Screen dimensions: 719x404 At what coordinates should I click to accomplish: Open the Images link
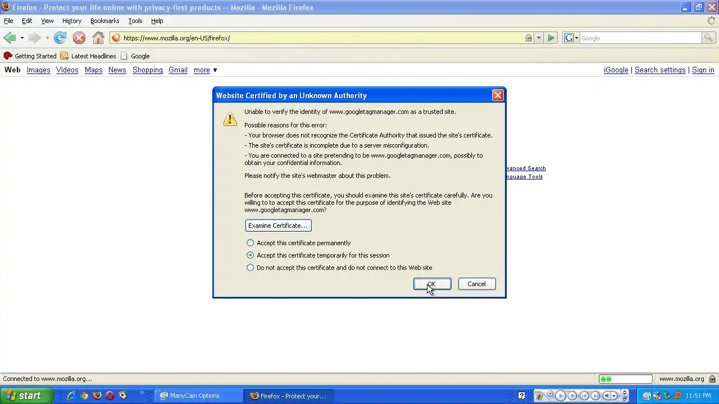(38, 70)
